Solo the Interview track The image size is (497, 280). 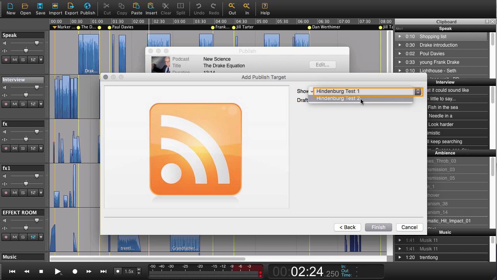(x=23, y=104)
